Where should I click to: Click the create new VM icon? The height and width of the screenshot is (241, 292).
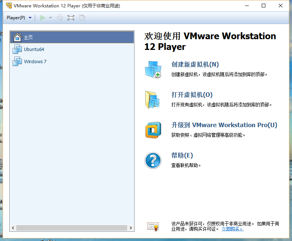153,69
